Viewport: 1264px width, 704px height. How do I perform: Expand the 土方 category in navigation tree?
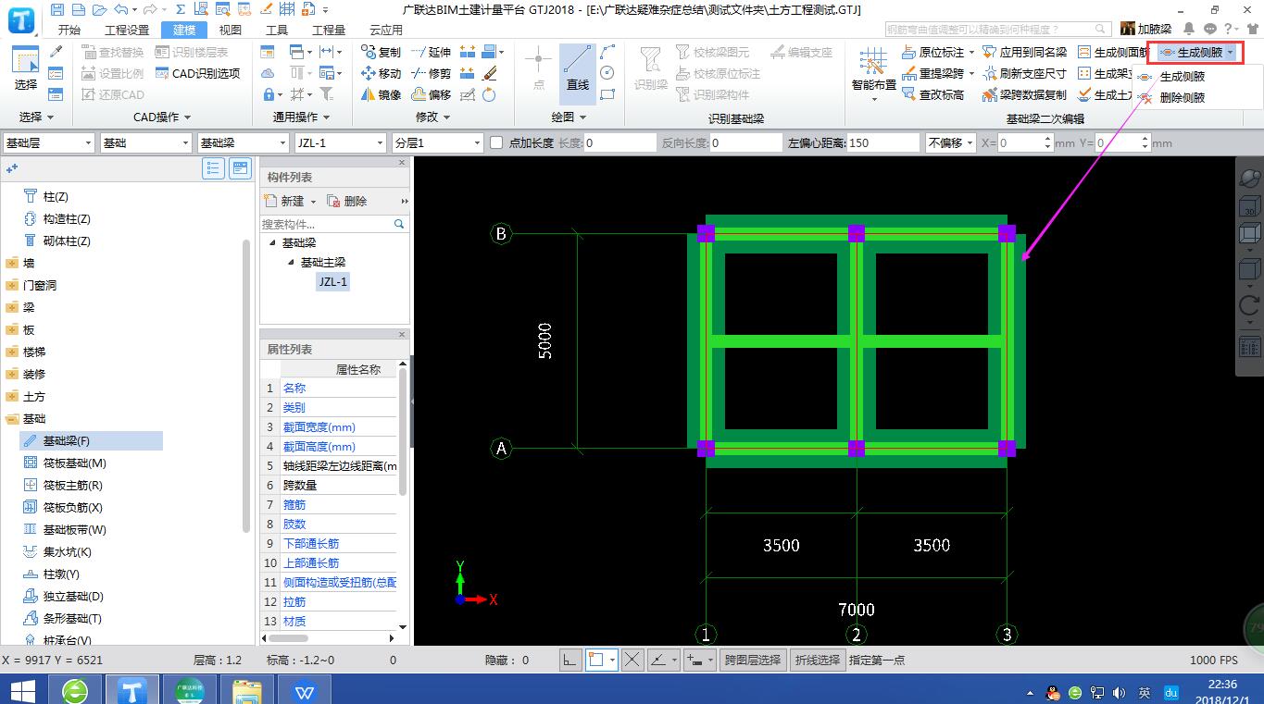tap(12, 397)
